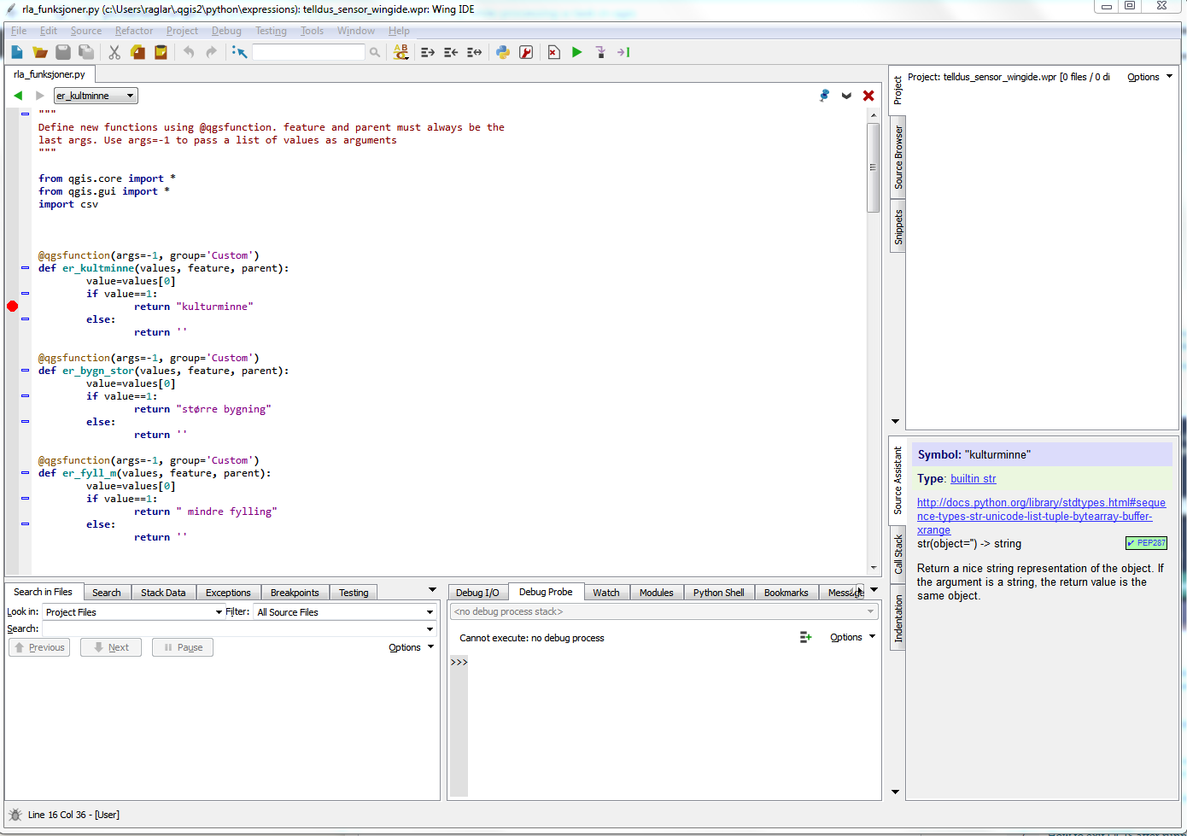Switch to the Breakpoints tab
This screenshot has width=1187, height=836.
pos(295,593)
